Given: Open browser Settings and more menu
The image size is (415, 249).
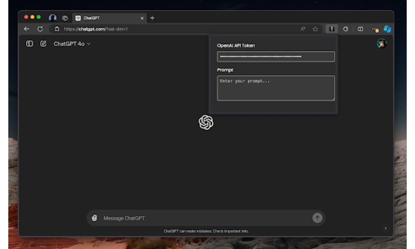Looking at the screenshot, I should point(375,29).
